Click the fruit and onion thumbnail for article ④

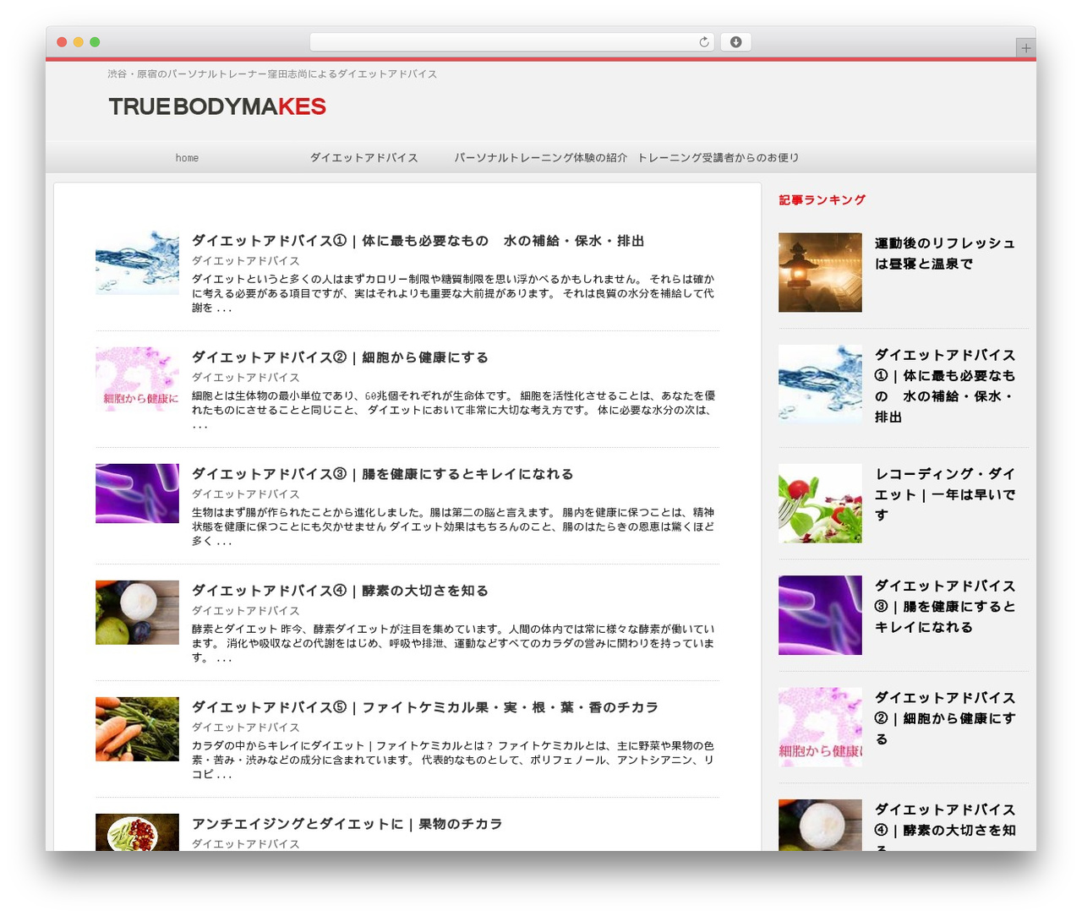click(x=137, y=613)
